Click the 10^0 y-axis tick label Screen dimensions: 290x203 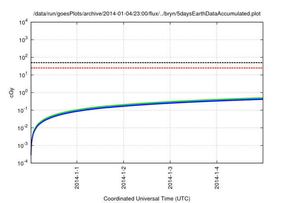23,92
